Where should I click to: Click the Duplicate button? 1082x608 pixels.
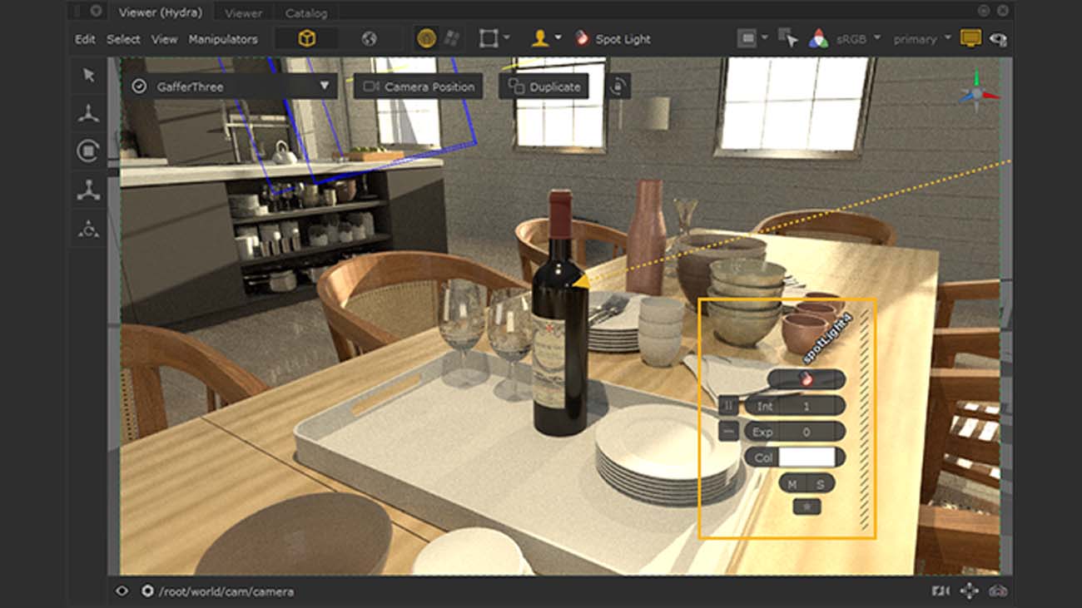coord(544,87)
